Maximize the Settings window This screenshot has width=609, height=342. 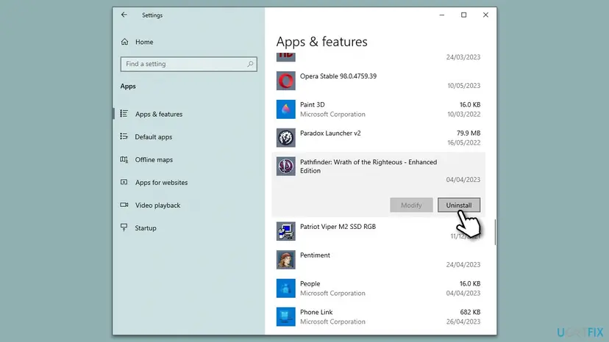pyautogui.click(x=464, y=15)
